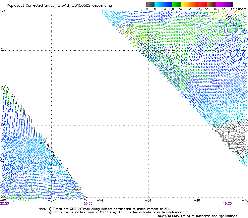
Task: Click the purple time label 20:56
Action: tap(88, 204)
